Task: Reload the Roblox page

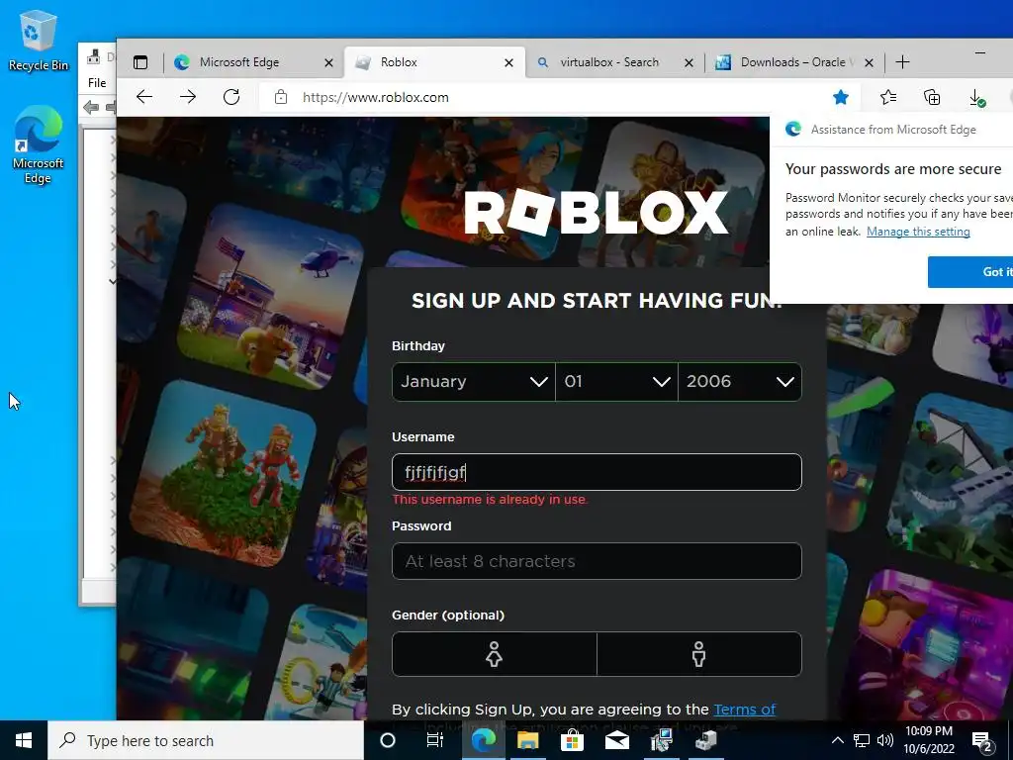Action: click(231, 97)
